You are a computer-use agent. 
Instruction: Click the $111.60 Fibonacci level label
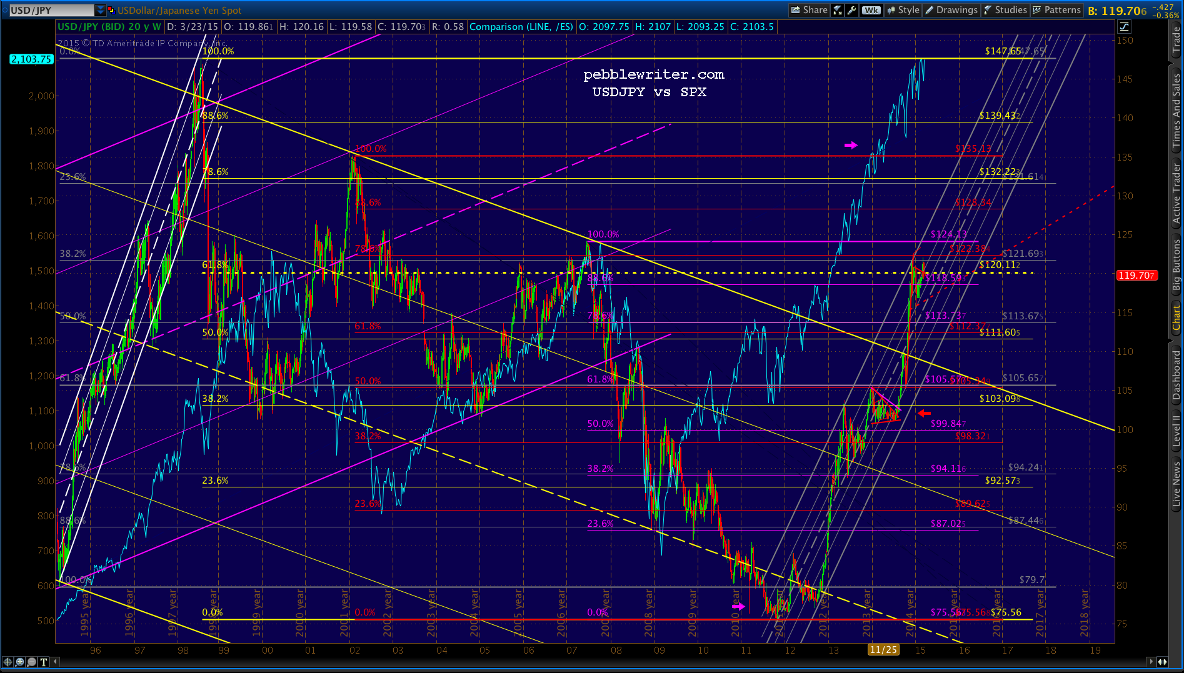[x=1000, y=332]
